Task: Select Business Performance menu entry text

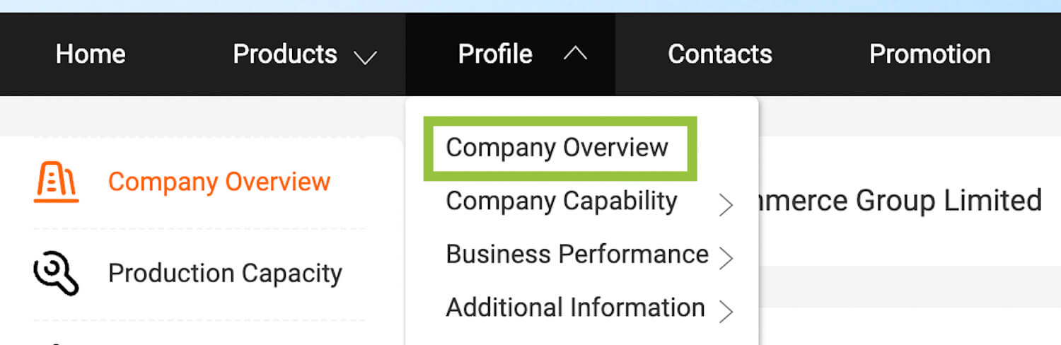Action: coord(577,255)
